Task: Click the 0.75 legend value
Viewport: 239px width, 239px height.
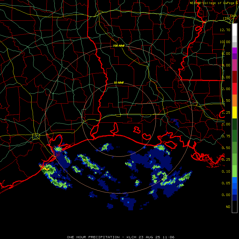Action: 226,136
